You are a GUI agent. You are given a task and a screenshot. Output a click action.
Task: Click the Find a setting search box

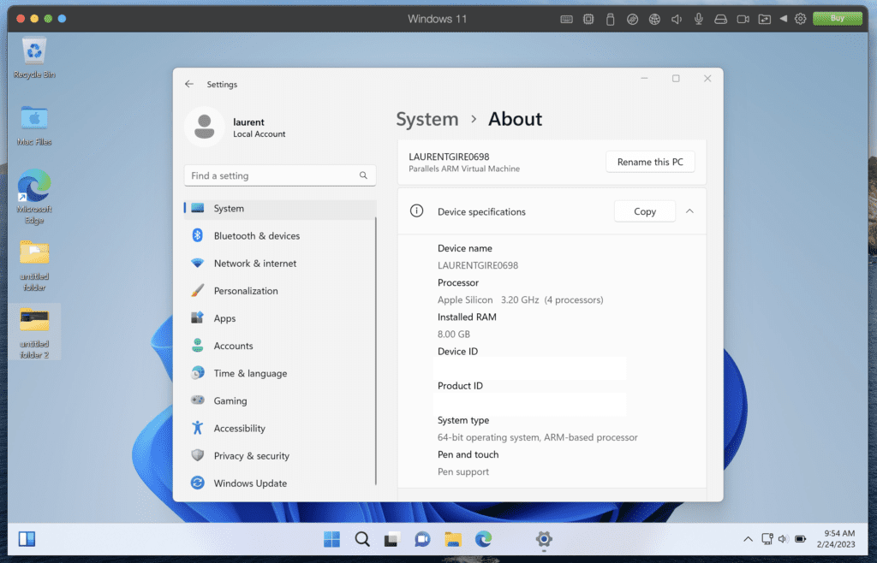tap(280, 175)
